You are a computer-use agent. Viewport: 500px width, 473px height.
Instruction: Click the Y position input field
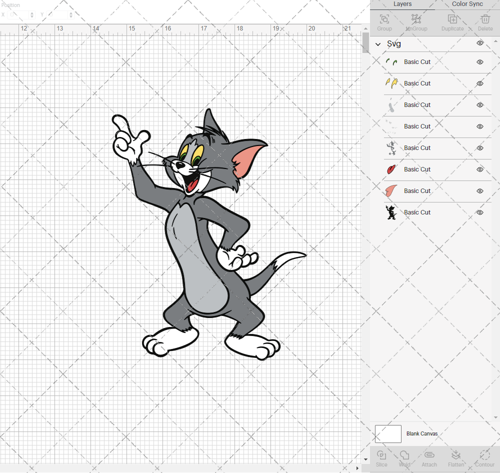[57, 14]
